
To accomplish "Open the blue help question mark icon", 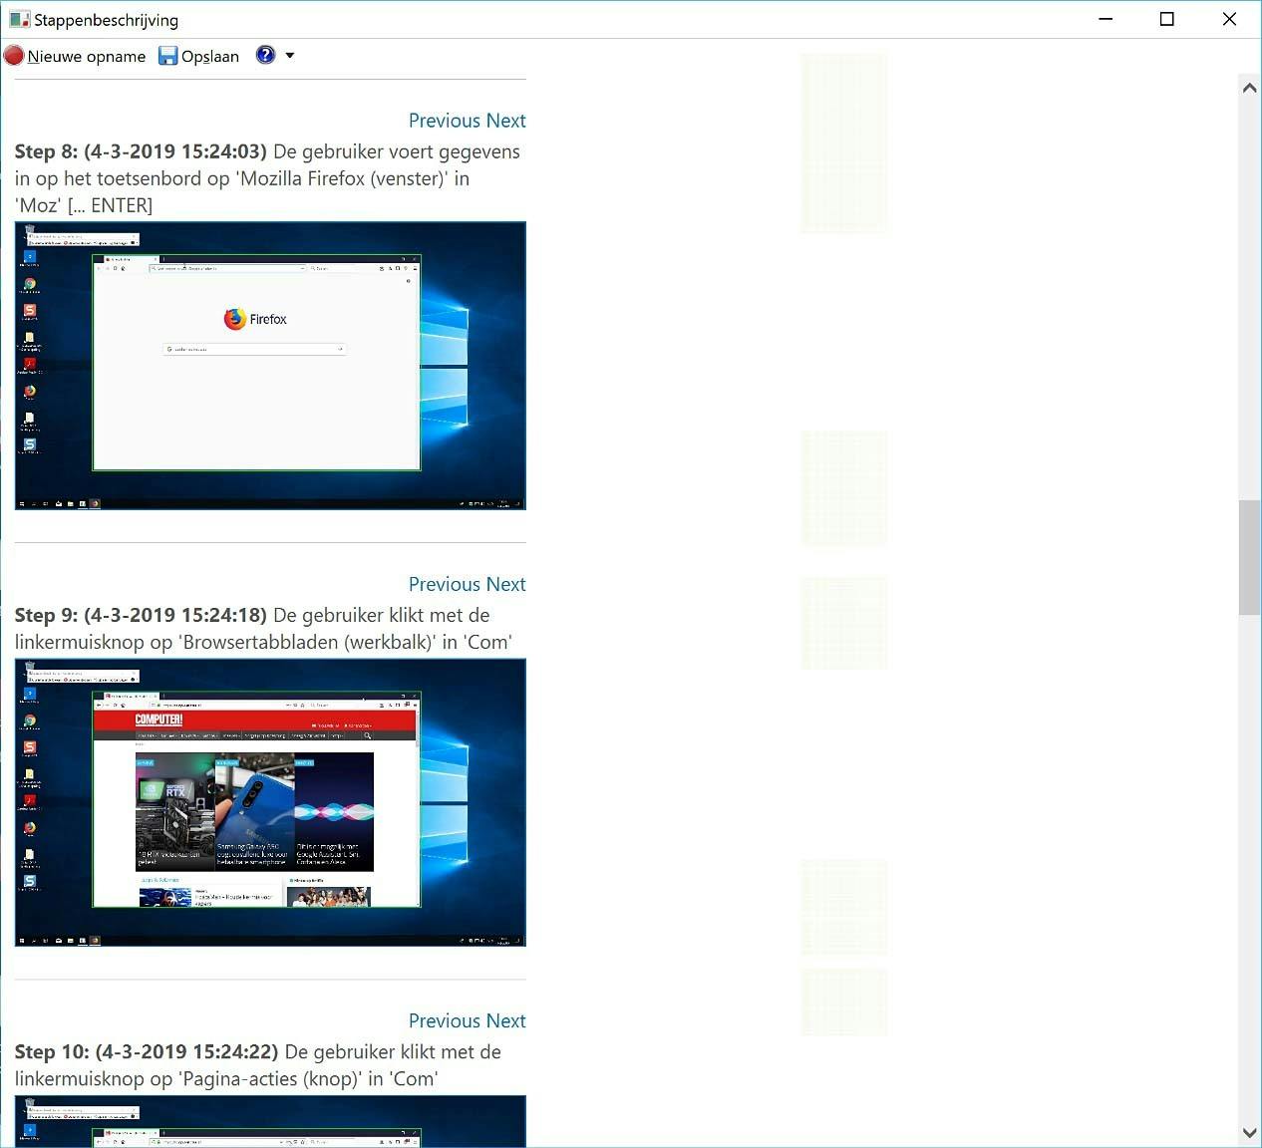I will (265, 55).
